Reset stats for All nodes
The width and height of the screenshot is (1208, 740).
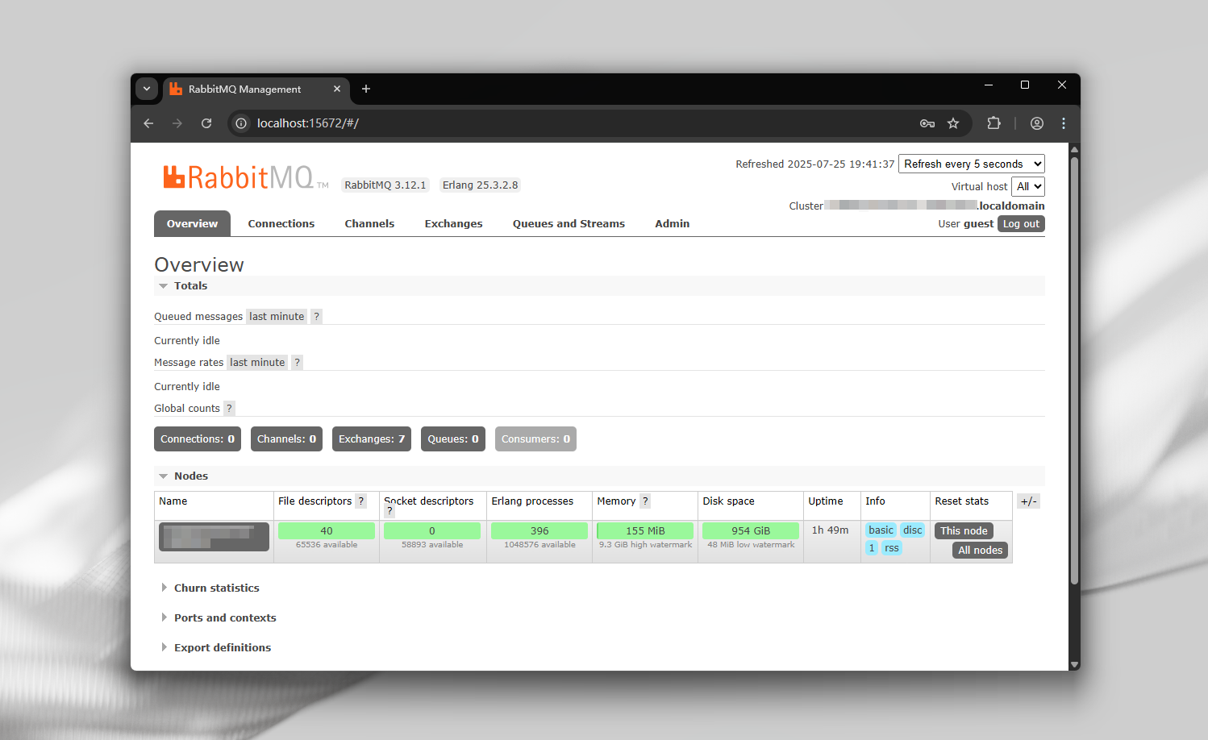[x=980, y=551]
